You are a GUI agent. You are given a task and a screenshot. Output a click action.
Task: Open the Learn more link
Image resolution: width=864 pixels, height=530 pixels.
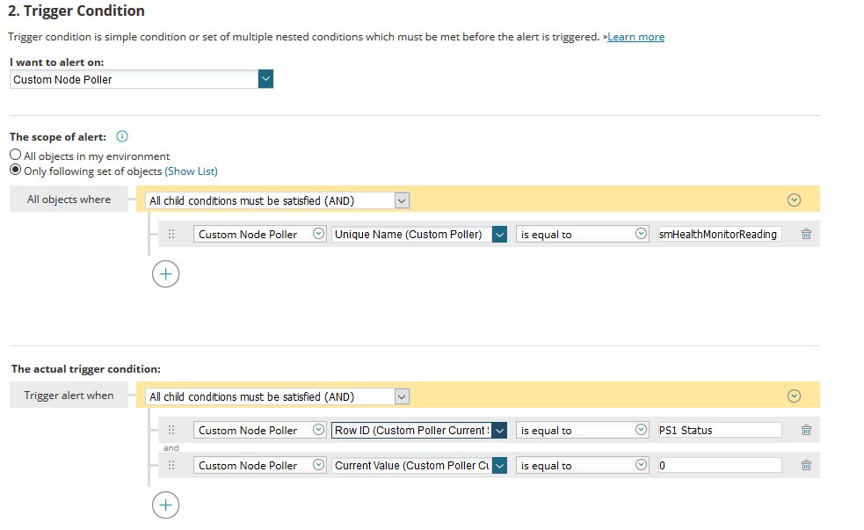click(635, 37)
